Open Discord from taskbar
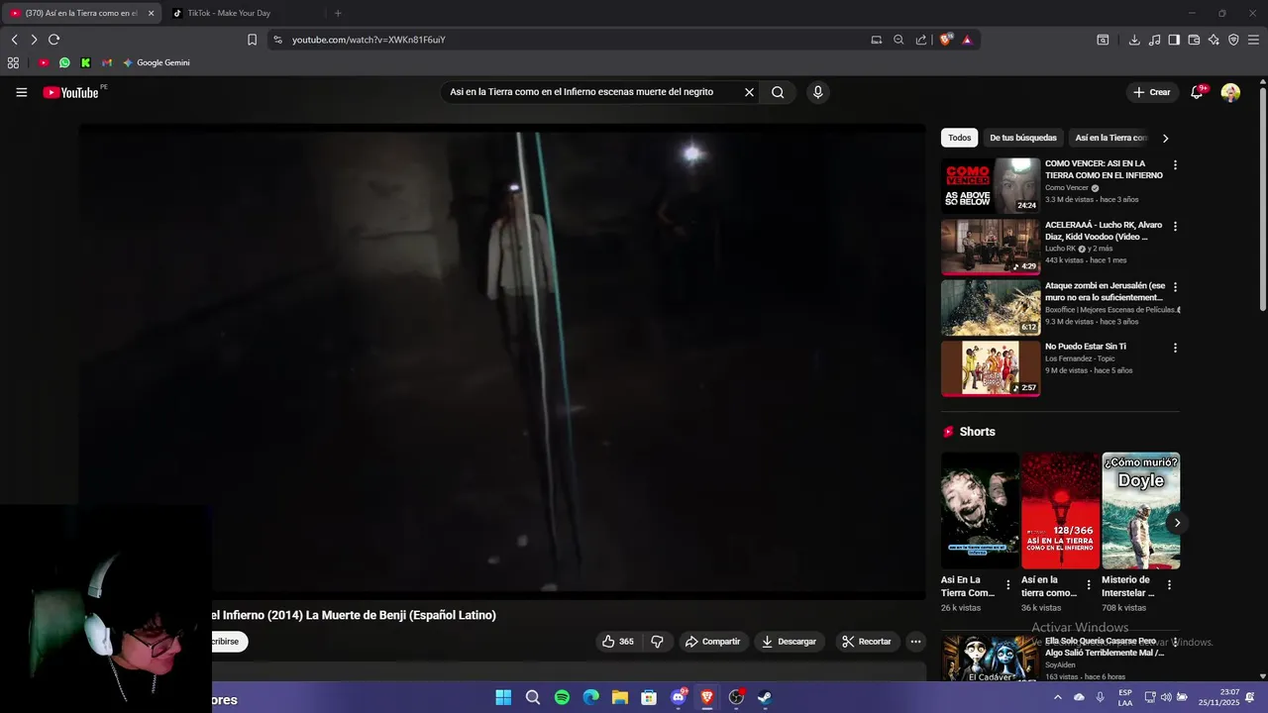The width and height of the screenshot is (1268, 713). tap(679, 697)
